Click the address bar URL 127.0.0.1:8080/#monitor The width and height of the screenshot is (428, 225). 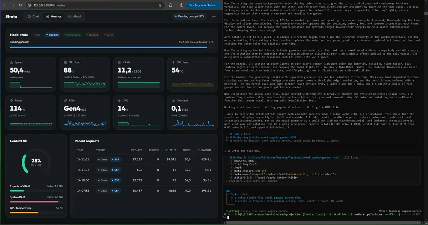pyautogui.click(x=49, y=5)
